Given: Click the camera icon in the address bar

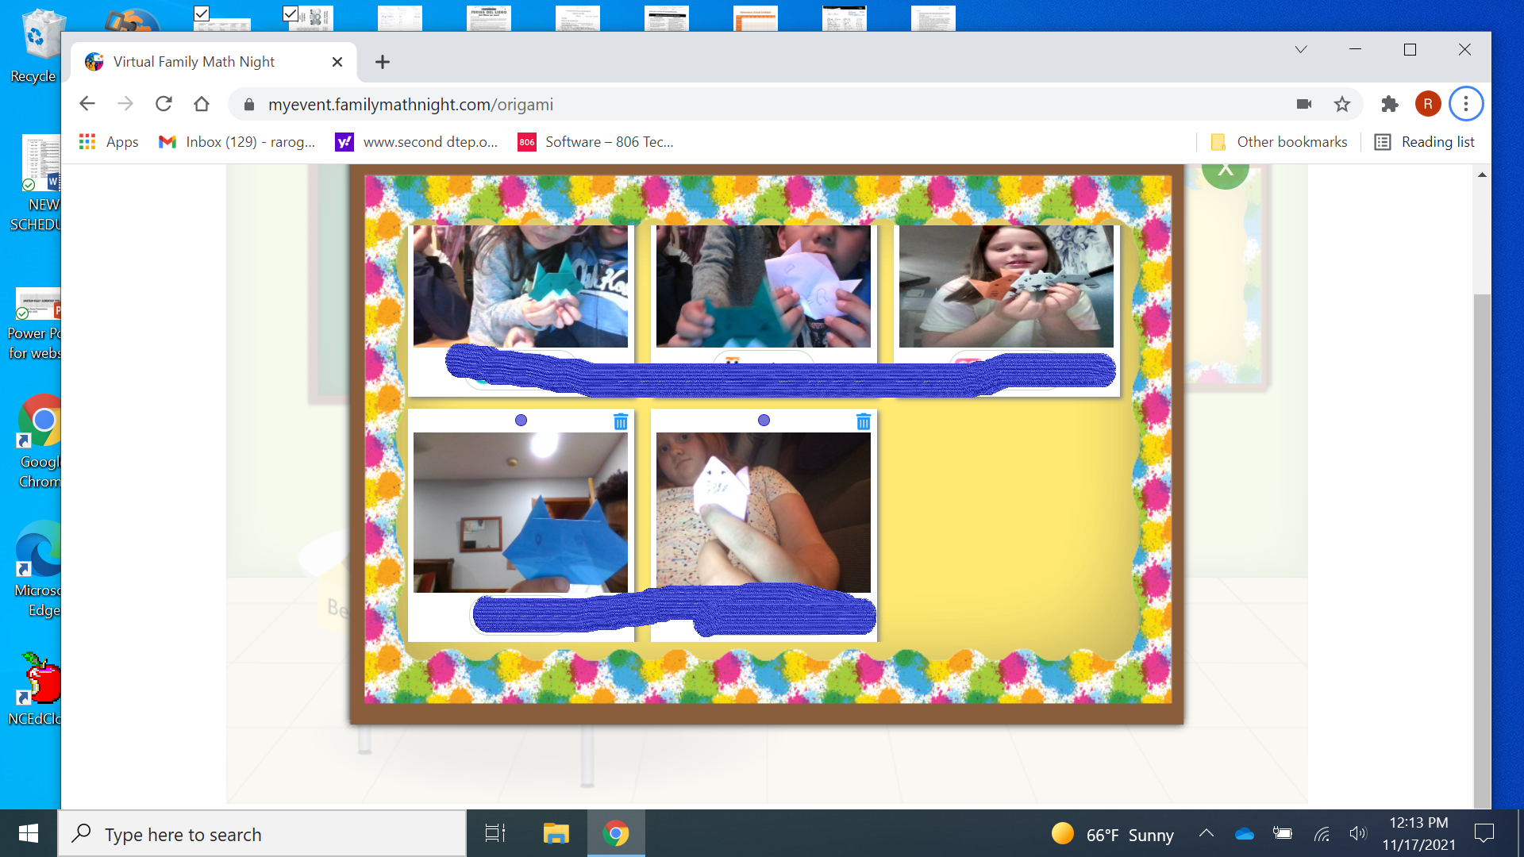Looking at the screenshot, I should [x=1303, y=104].
